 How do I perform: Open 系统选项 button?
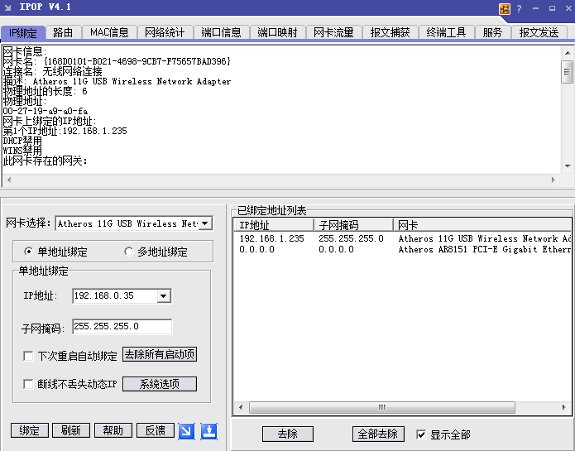[160, 384]
